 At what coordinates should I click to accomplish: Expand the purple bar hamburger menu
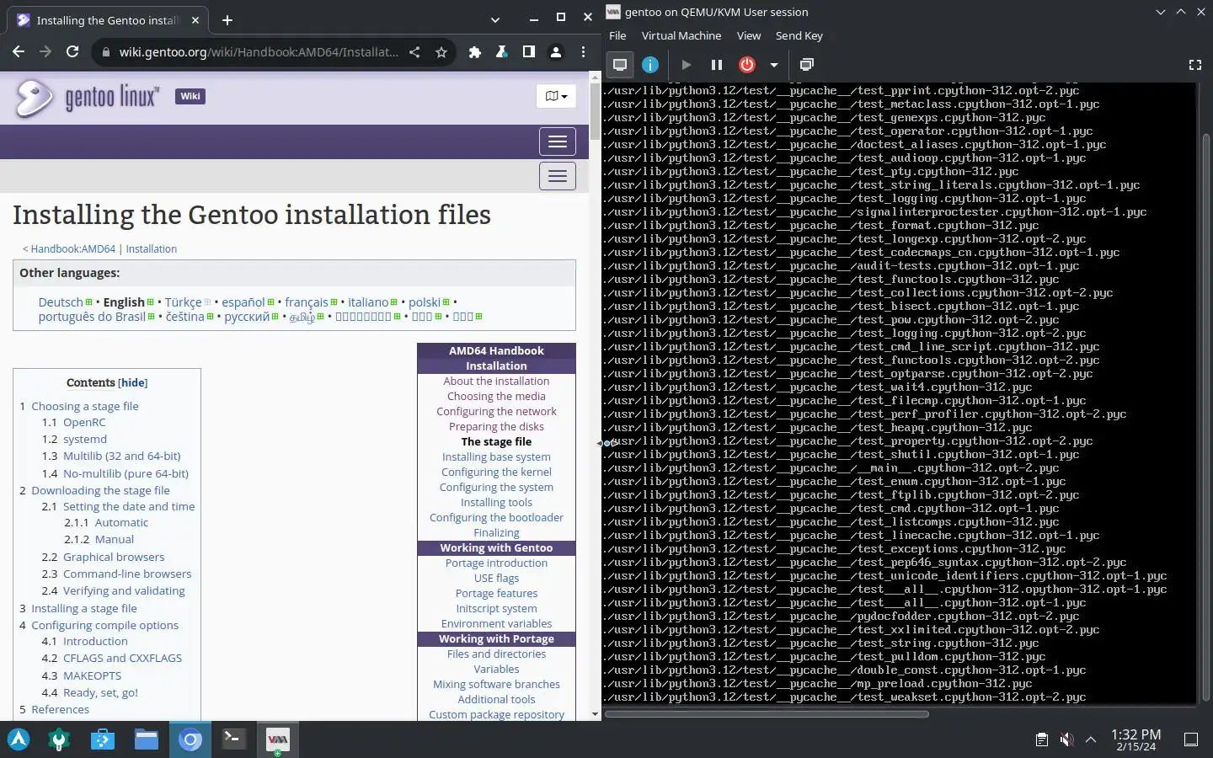(x=558, y=141)
